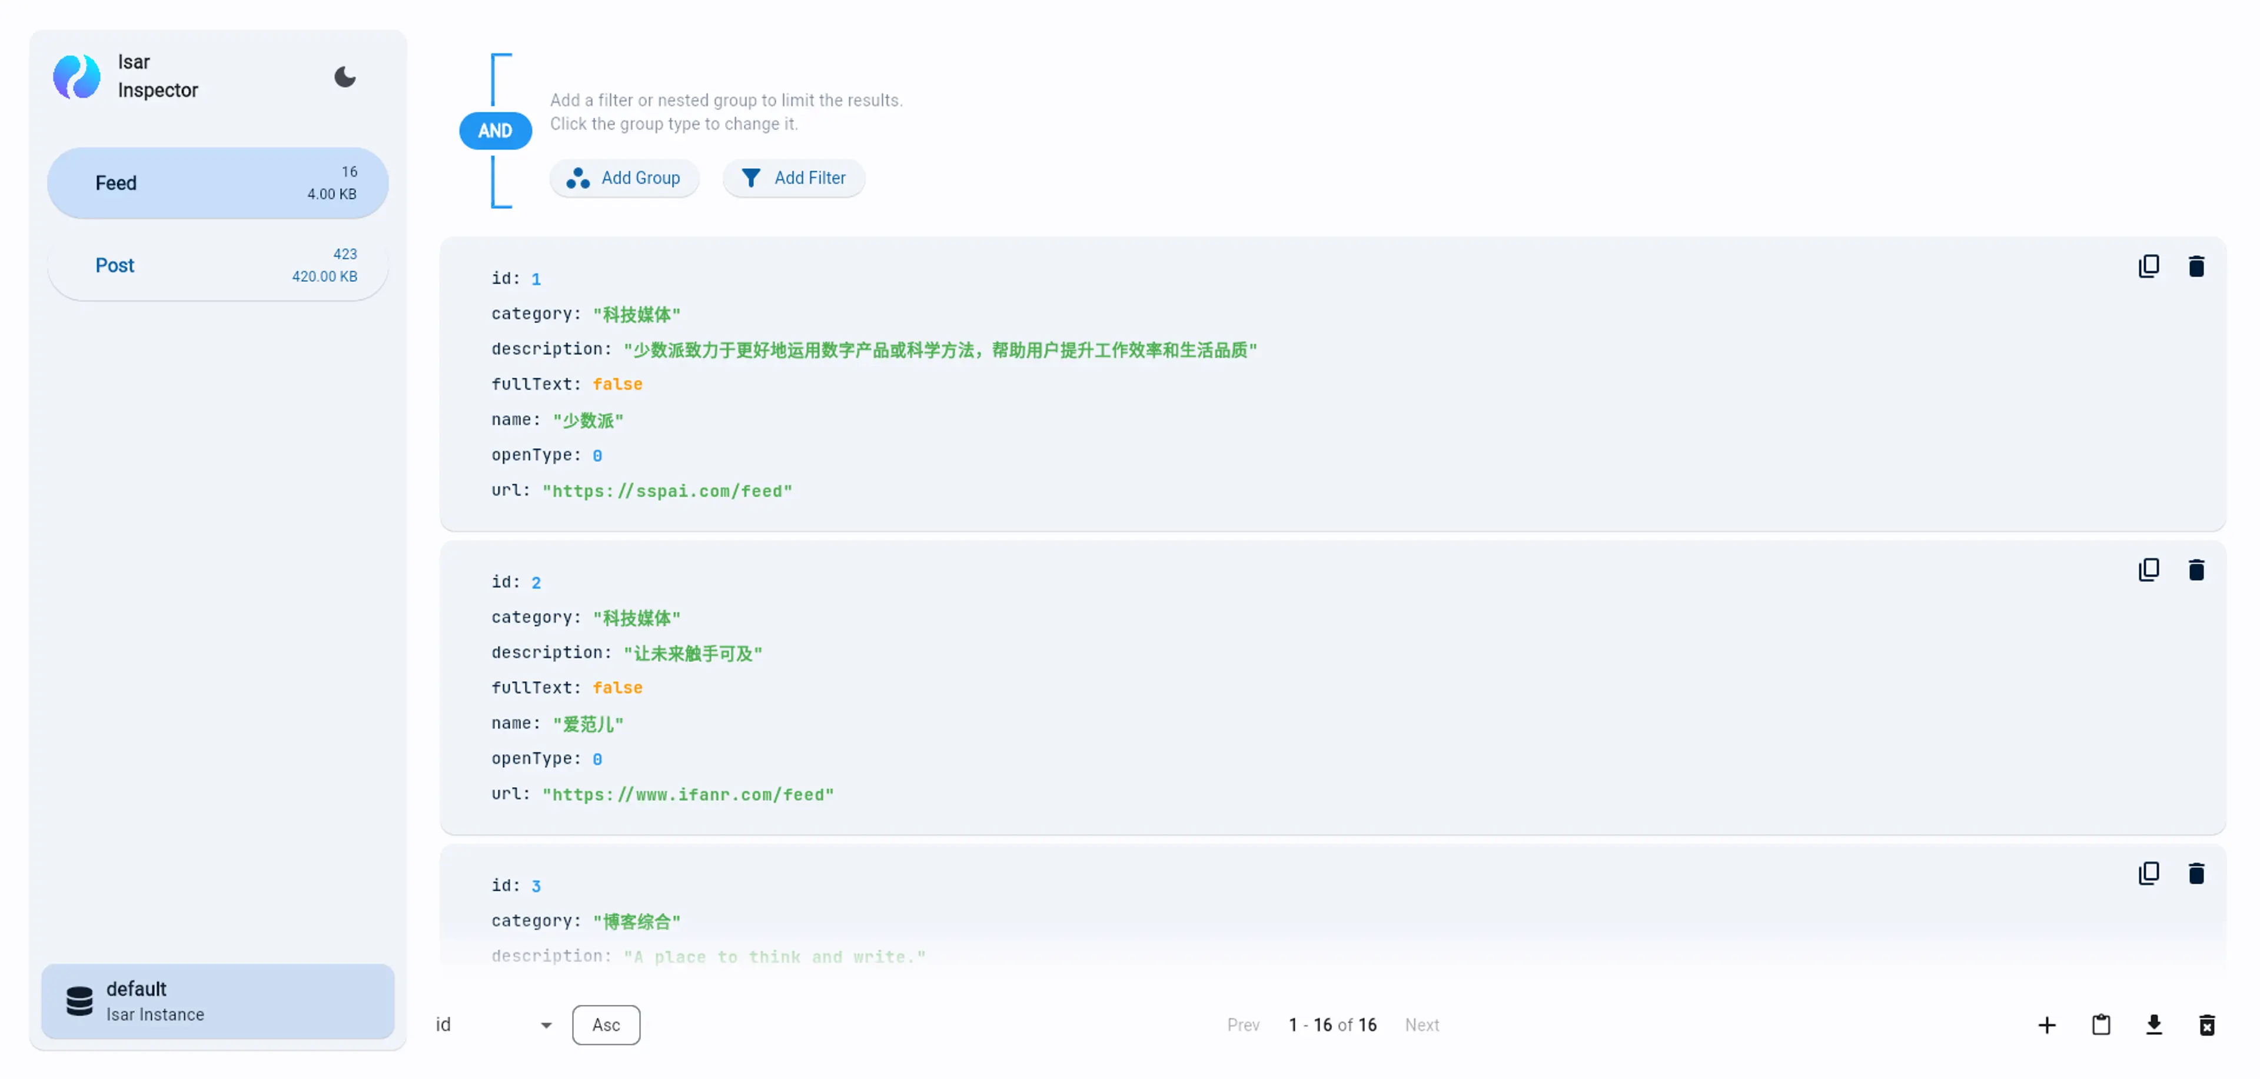
Task: Click name value "爱范儿"
Action: pos(588,724)
